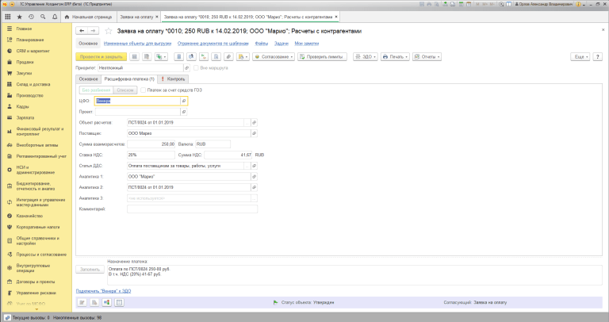The width and height of the screenshot is (609, 322).
Task: Click trash-like icon after create-based-on dropdown
Action: 178,57
